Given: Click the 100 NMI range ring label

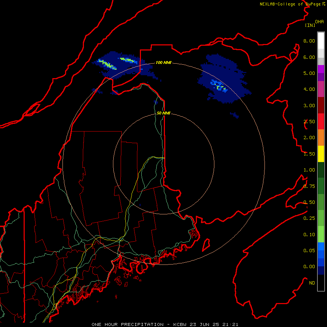Looking at the screenshot, I should tap(163, 62).
